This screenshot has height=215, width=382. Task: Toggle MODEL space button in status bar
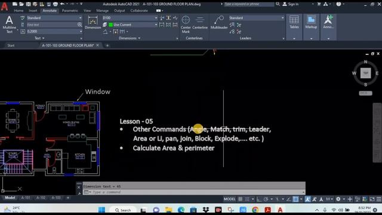(229, 199)
